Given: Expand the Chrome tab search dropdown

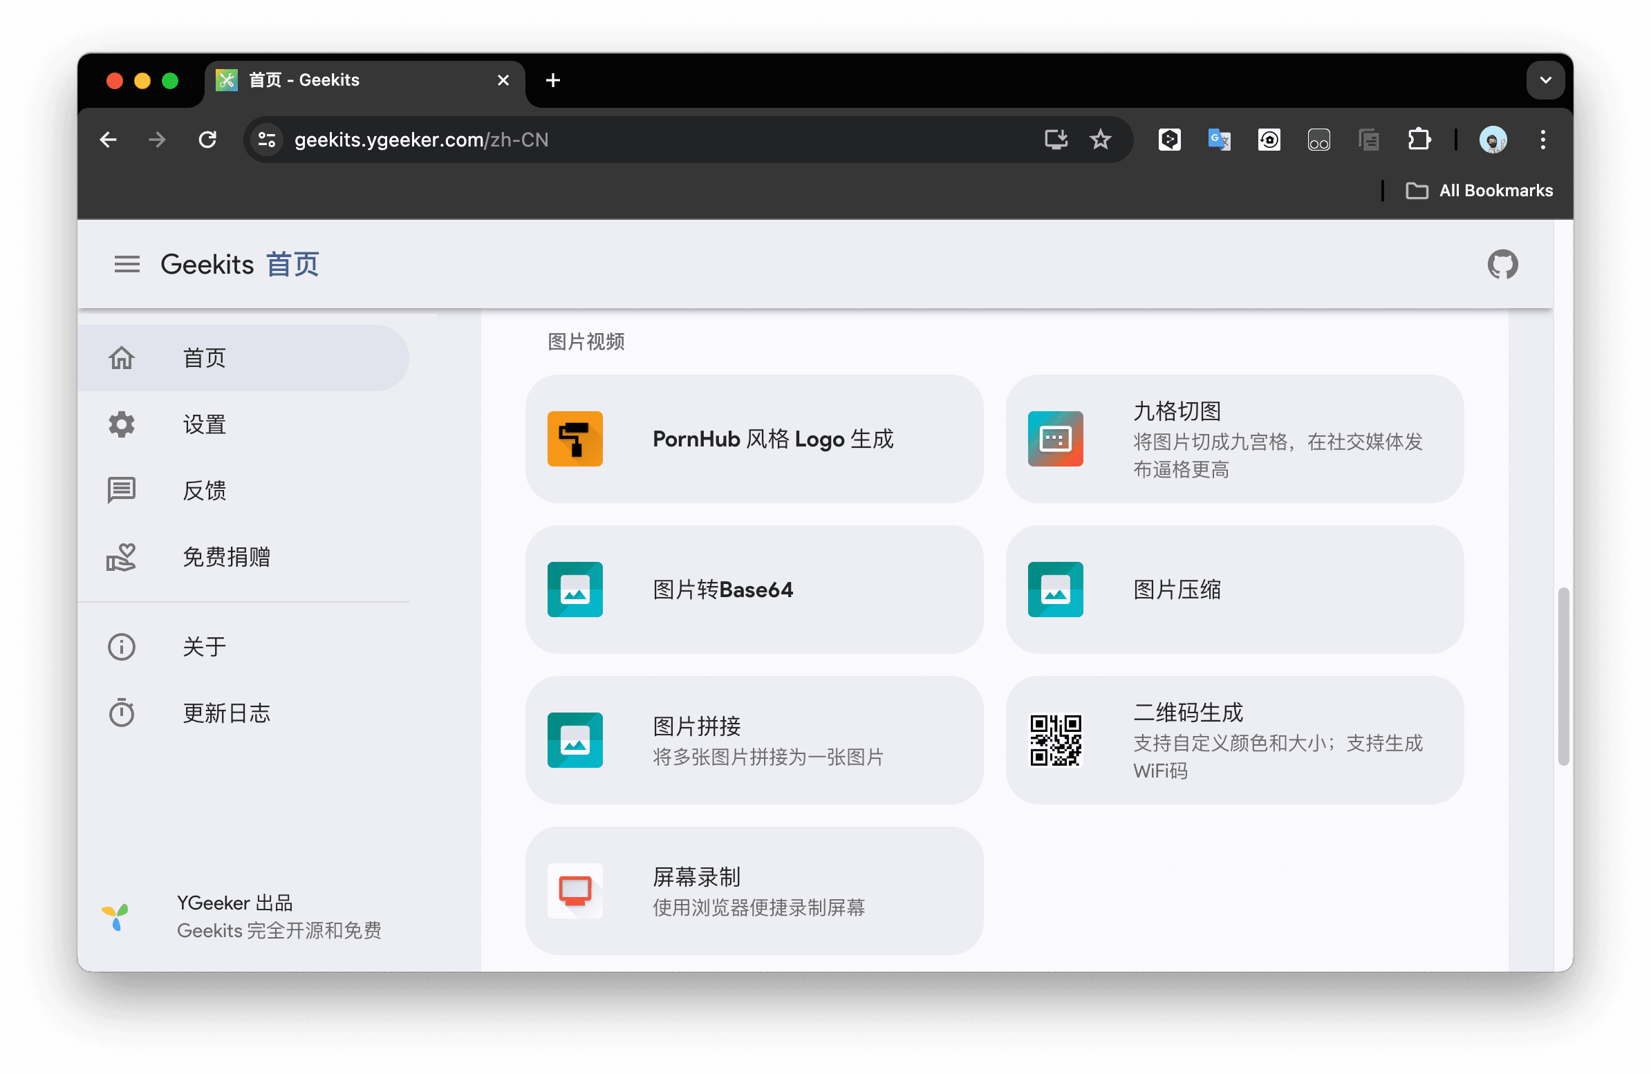Looking at the screenshot, I should coord(1545,80).
